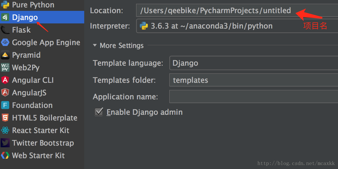Open the Interpreter dropdown
Screen dimensions: 338x169
point(237,26)
